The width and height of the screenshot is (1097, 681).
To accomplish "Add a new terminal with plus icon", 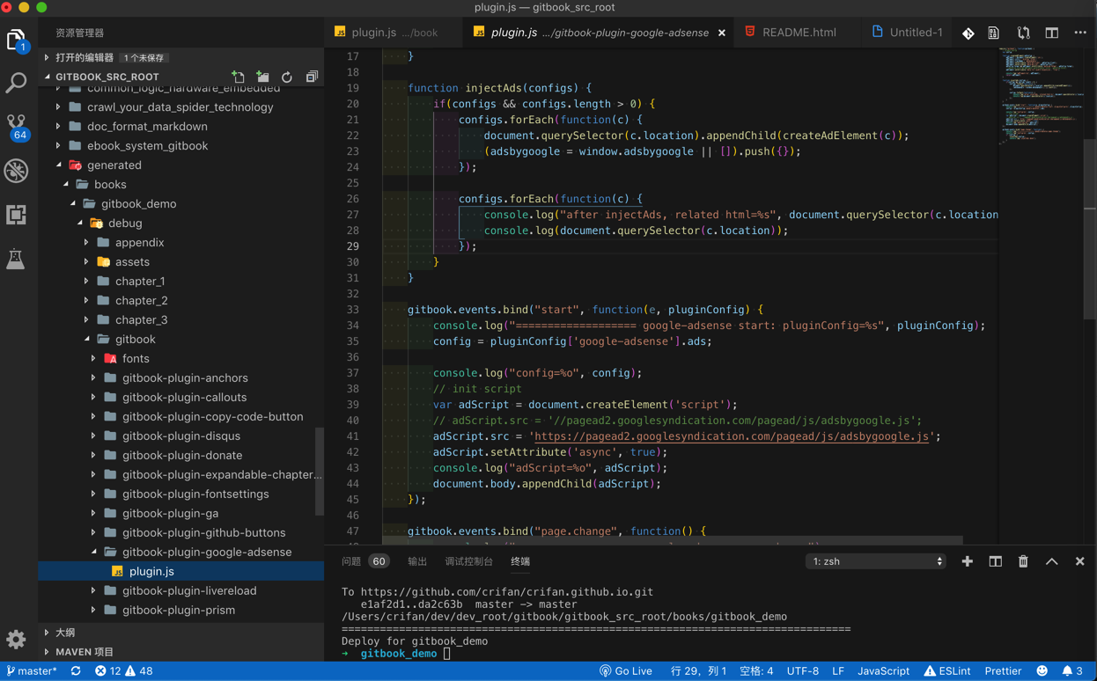I will [967, 561].
